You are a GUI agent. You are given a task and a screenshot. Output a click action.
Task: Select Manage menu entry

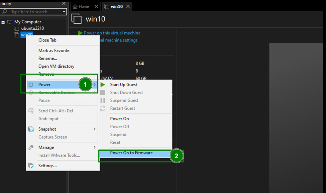click(46, 147)
